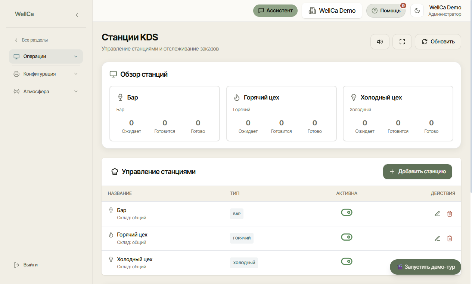Image resolution: width=472 pixels, height=284 pixels.
Task: Click the ГОРЯЧИЙ type badge in table
Action: (x=242, y=238)
